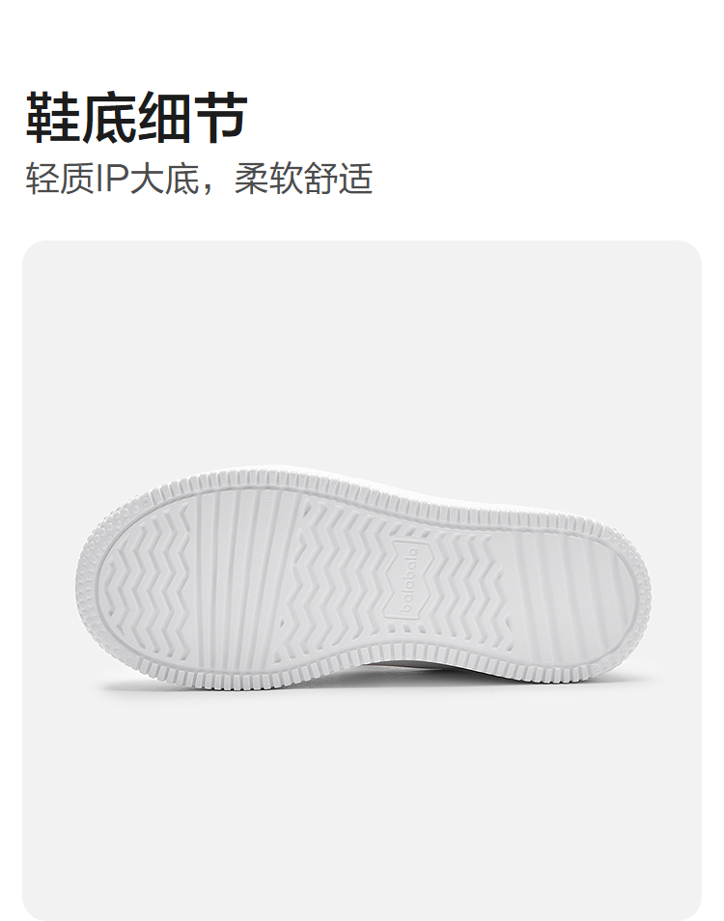Click the character 节 in the heading
Viewport: 724px width, 921px height.
coord(220,117)
